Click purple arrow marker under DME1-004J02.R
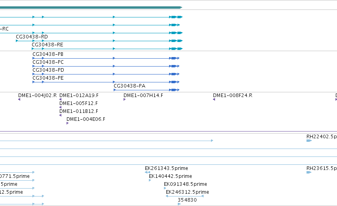337x206 pixels. 19,99
